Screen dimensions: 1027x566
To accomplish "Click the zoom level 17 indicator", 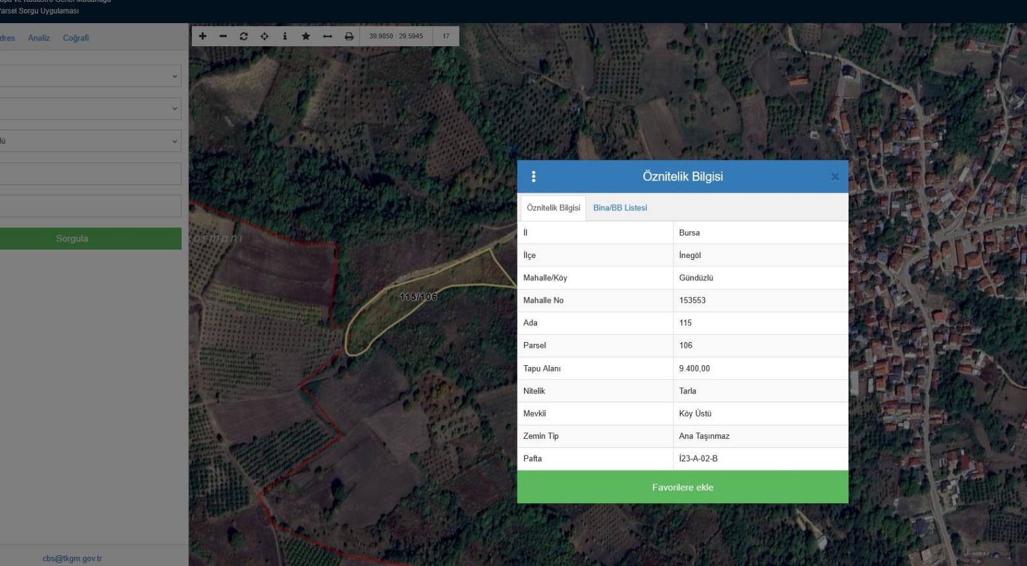I will [446, 36].
